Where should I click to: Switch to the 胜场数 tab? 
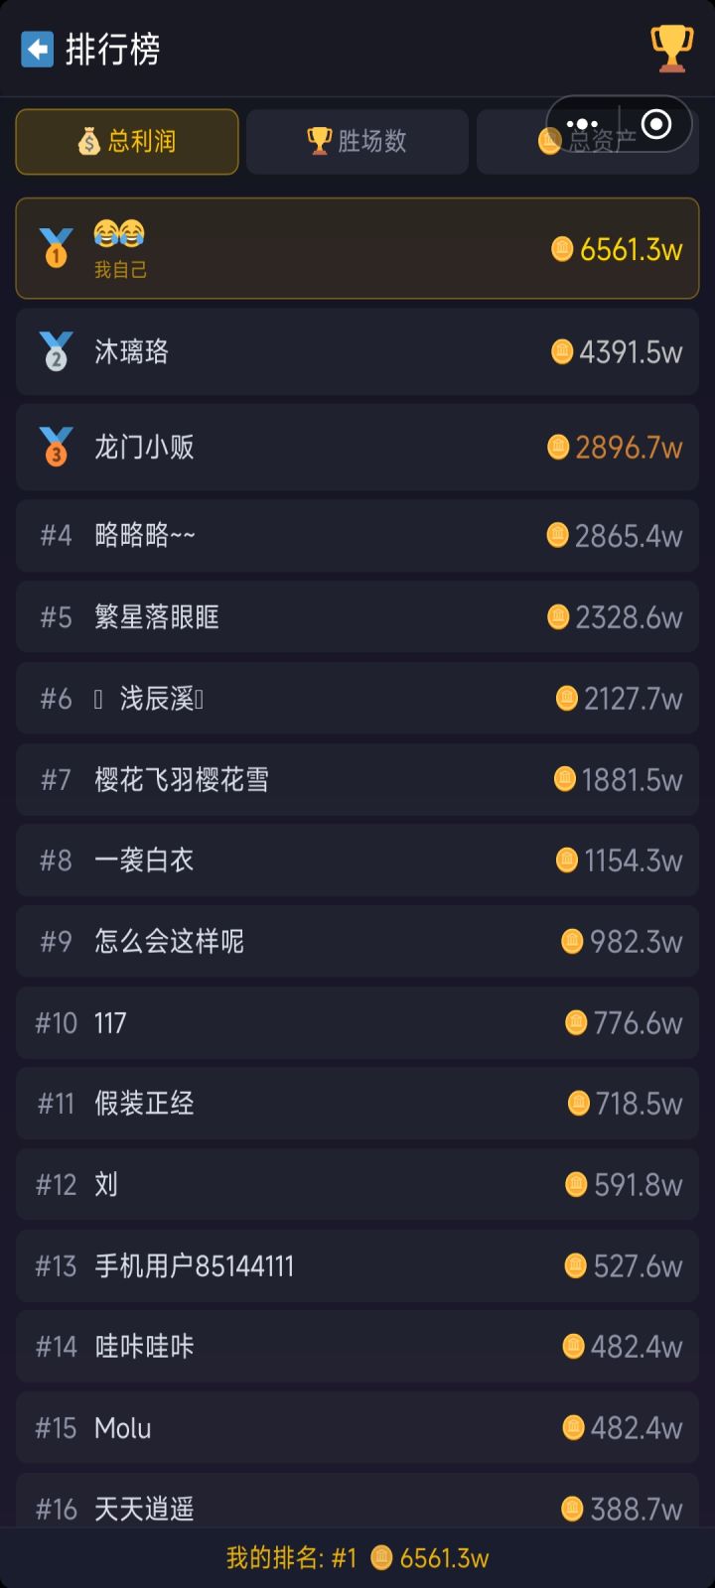pyautogui.click(x=357, y=141)
